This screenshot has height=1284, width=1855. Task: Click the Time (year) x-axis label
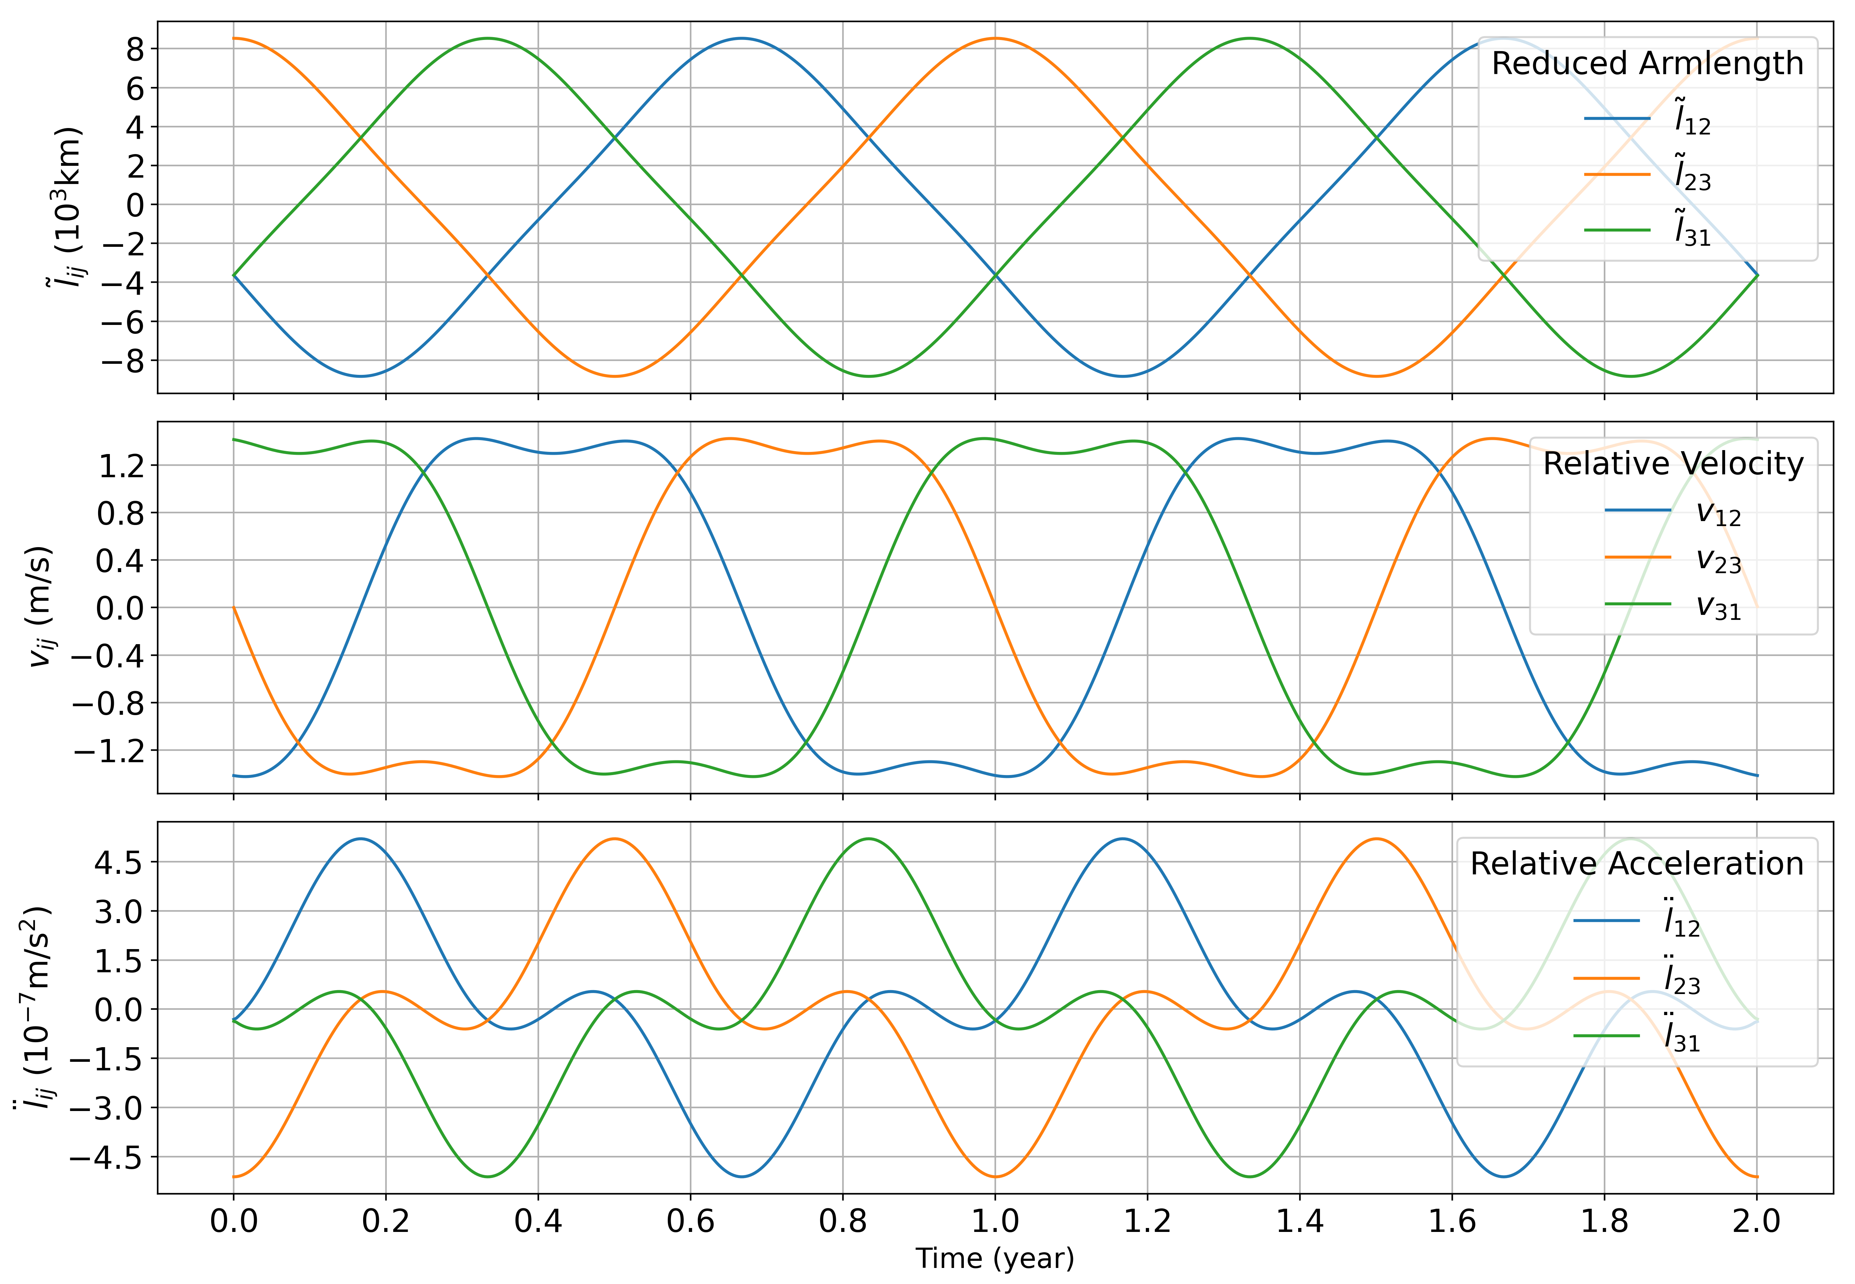(x=995, y=1258)
